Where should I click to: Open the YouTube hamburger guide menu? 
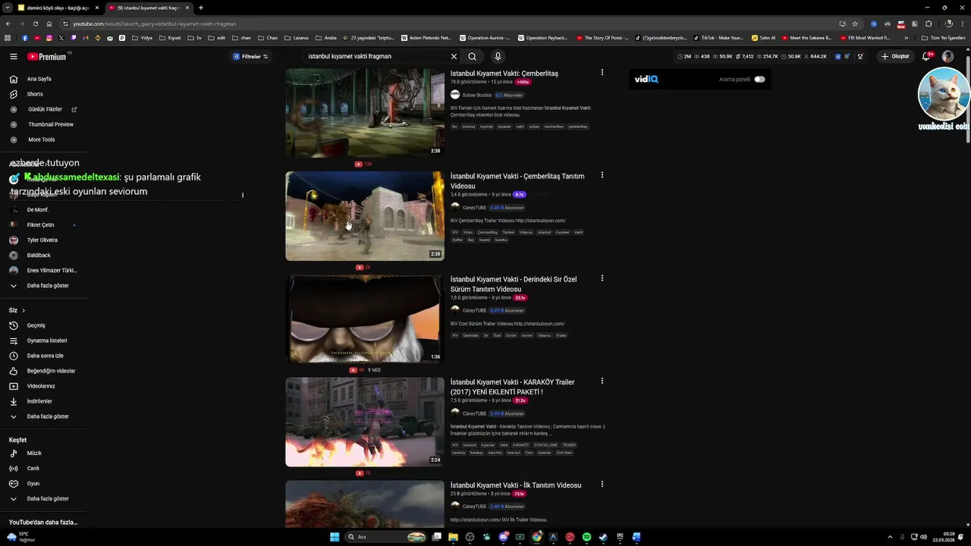click(x=14, y=56)
